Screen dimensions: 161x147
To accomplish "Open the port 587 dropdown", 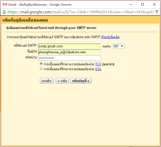I will 118,46.
